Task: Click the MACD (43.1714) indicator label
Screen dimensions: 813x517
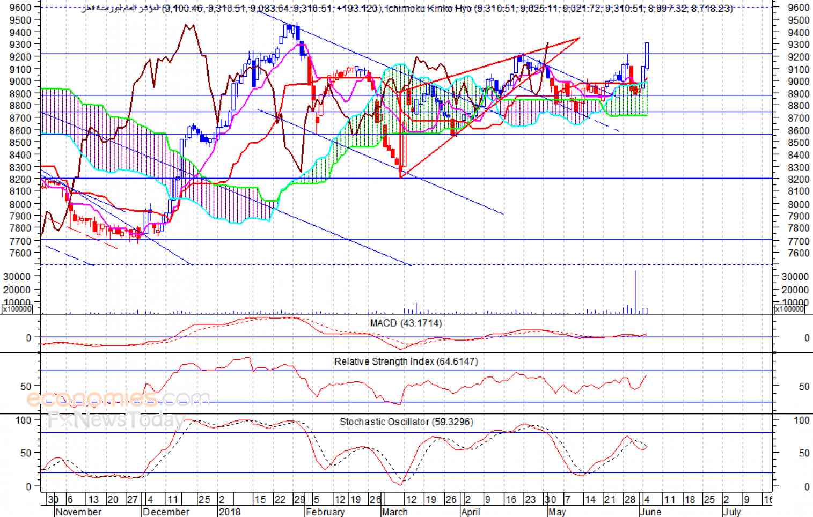Action: [x=406, y=323]
